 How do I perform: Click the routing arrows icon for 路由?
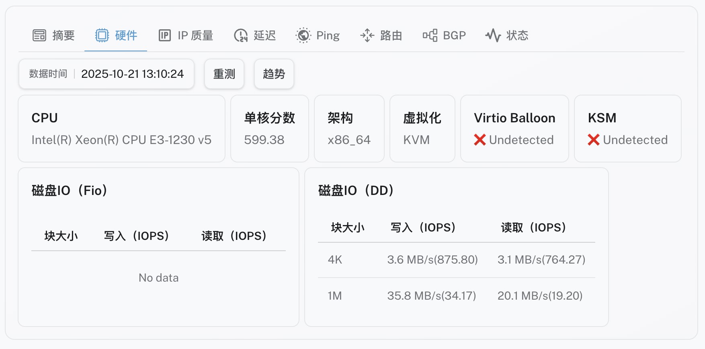[x=367, y=36]
